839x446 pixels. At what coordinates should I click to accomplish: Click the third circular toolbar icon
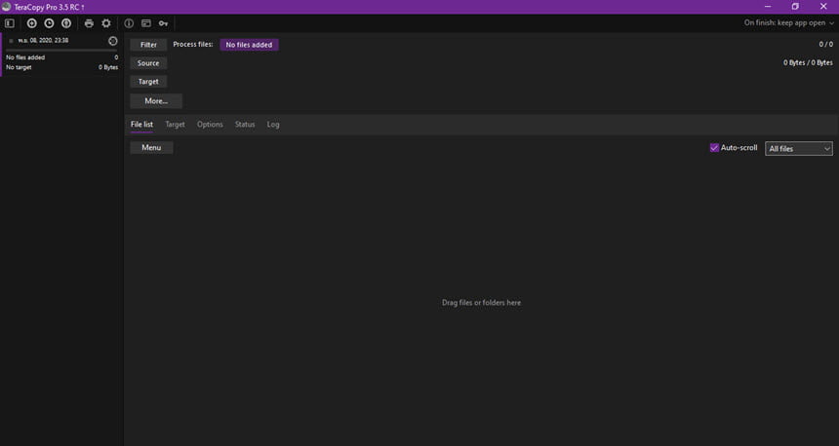coord(66,23)
